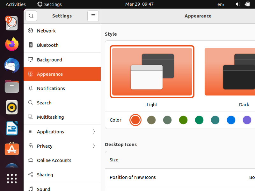Image resolution: width=255 pixels, height=191 pixels.
Task: Open the Settings hamburger menu
Action: [93, 16]
